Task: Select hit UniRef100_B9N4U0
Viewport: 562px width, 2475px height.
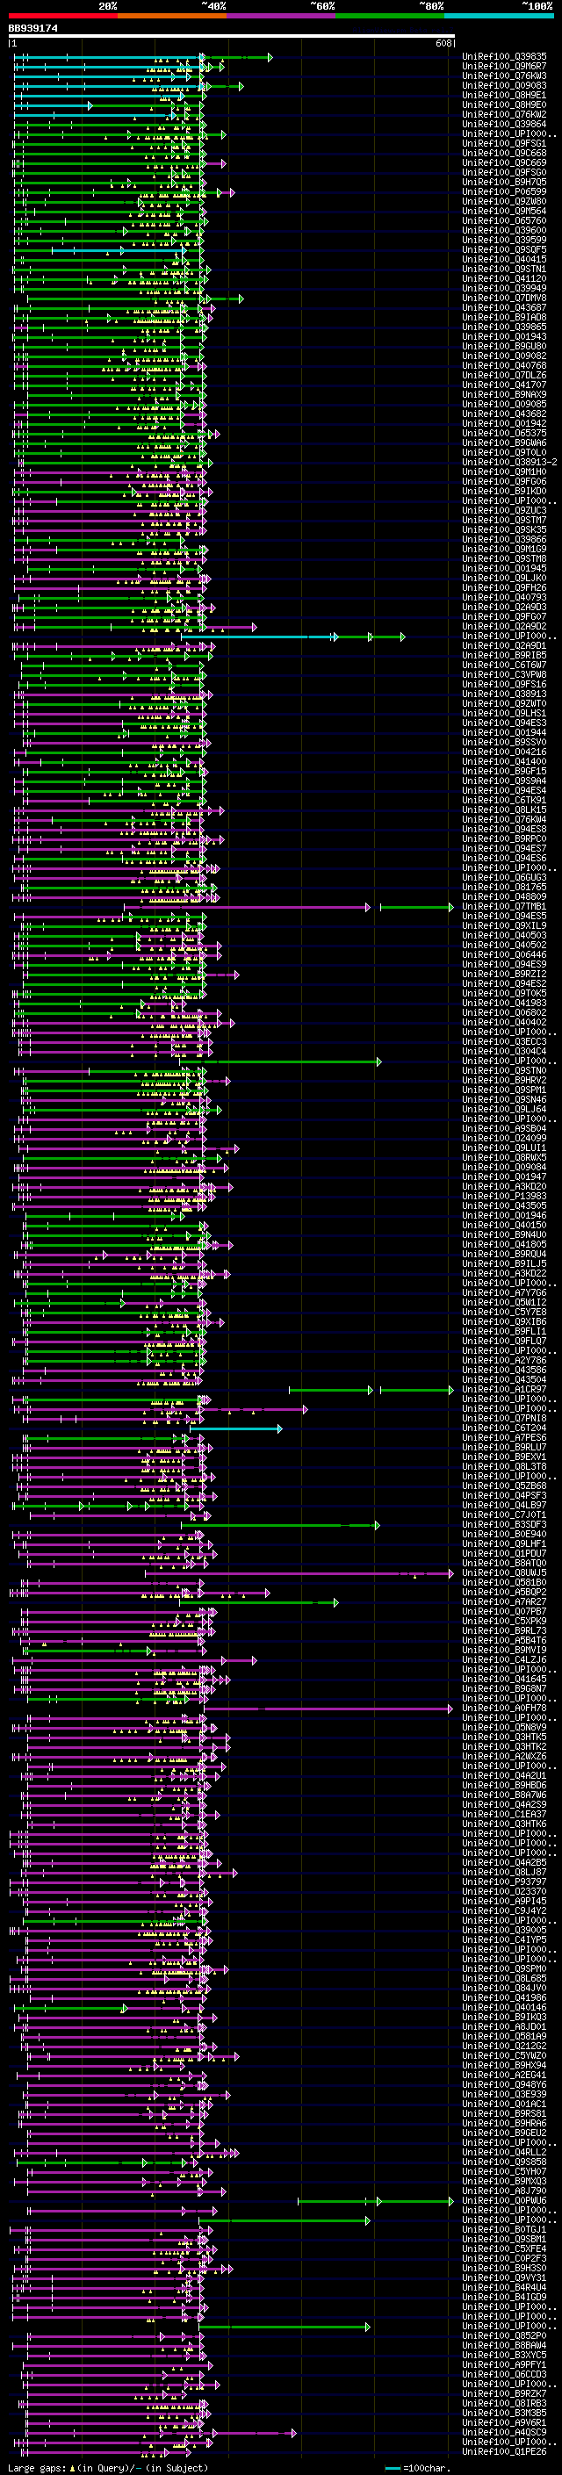Action: [504, 1235]
